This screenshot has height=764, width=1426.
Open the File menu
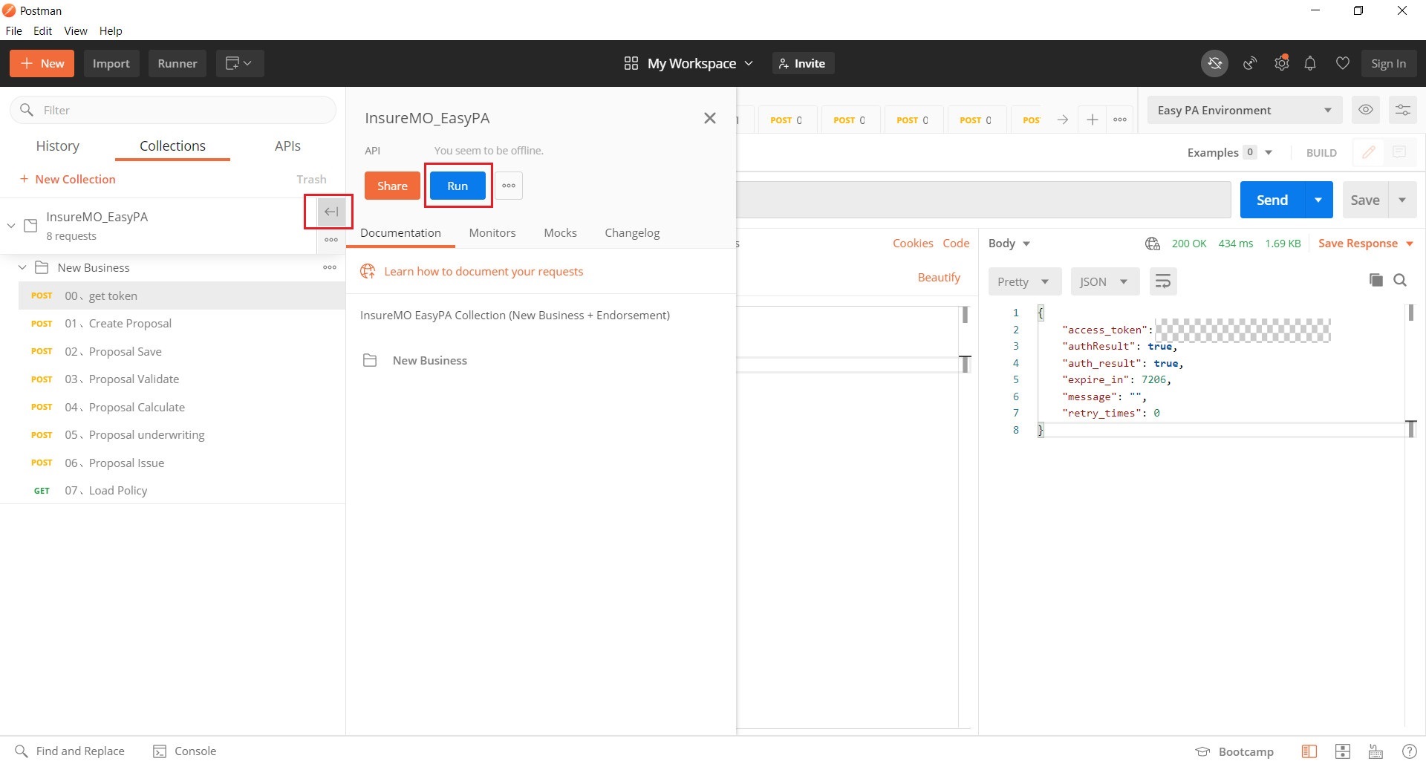click(x=13, y=31)
